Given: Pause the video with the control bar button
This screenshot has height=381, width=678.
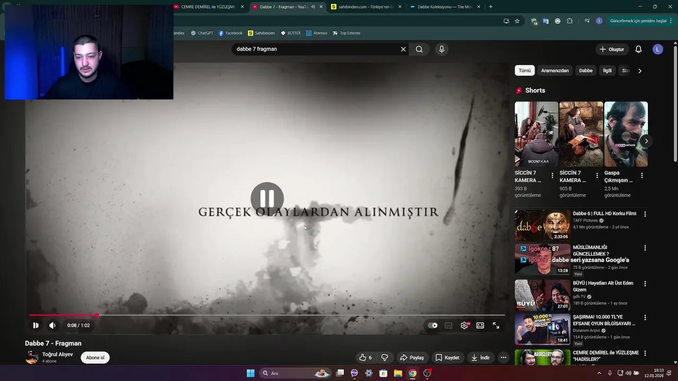Looking at the screenshot, I should tap(35, 325).
